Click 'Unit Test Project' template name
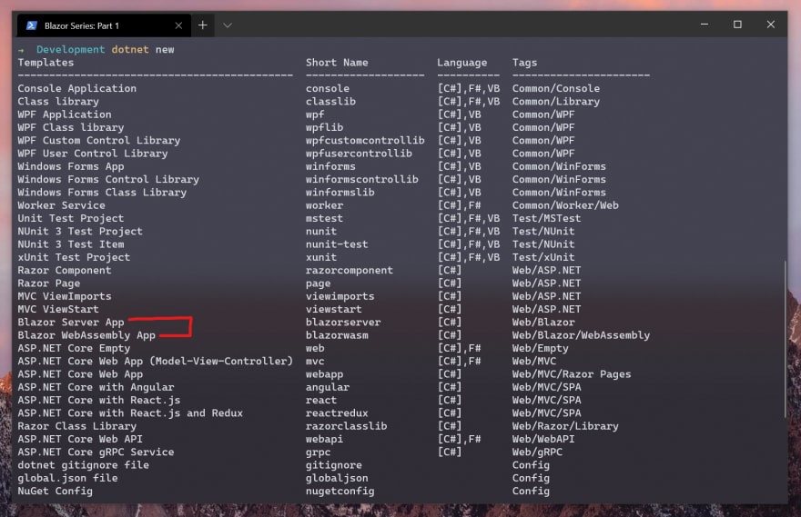Image resolution: width=801 pixels, height=517 pixels. pyautogui.click(x=70, y=218)
